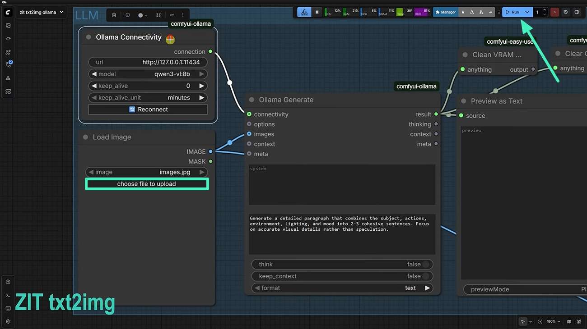Click the Preview as Text preview area

(x=524, y=203)
